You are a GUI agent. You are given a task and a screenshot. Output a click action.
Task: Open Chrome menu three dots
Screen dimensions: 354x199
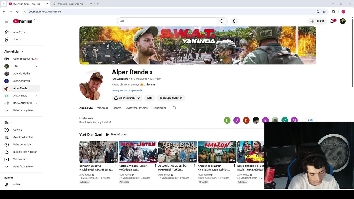[350, 12]
